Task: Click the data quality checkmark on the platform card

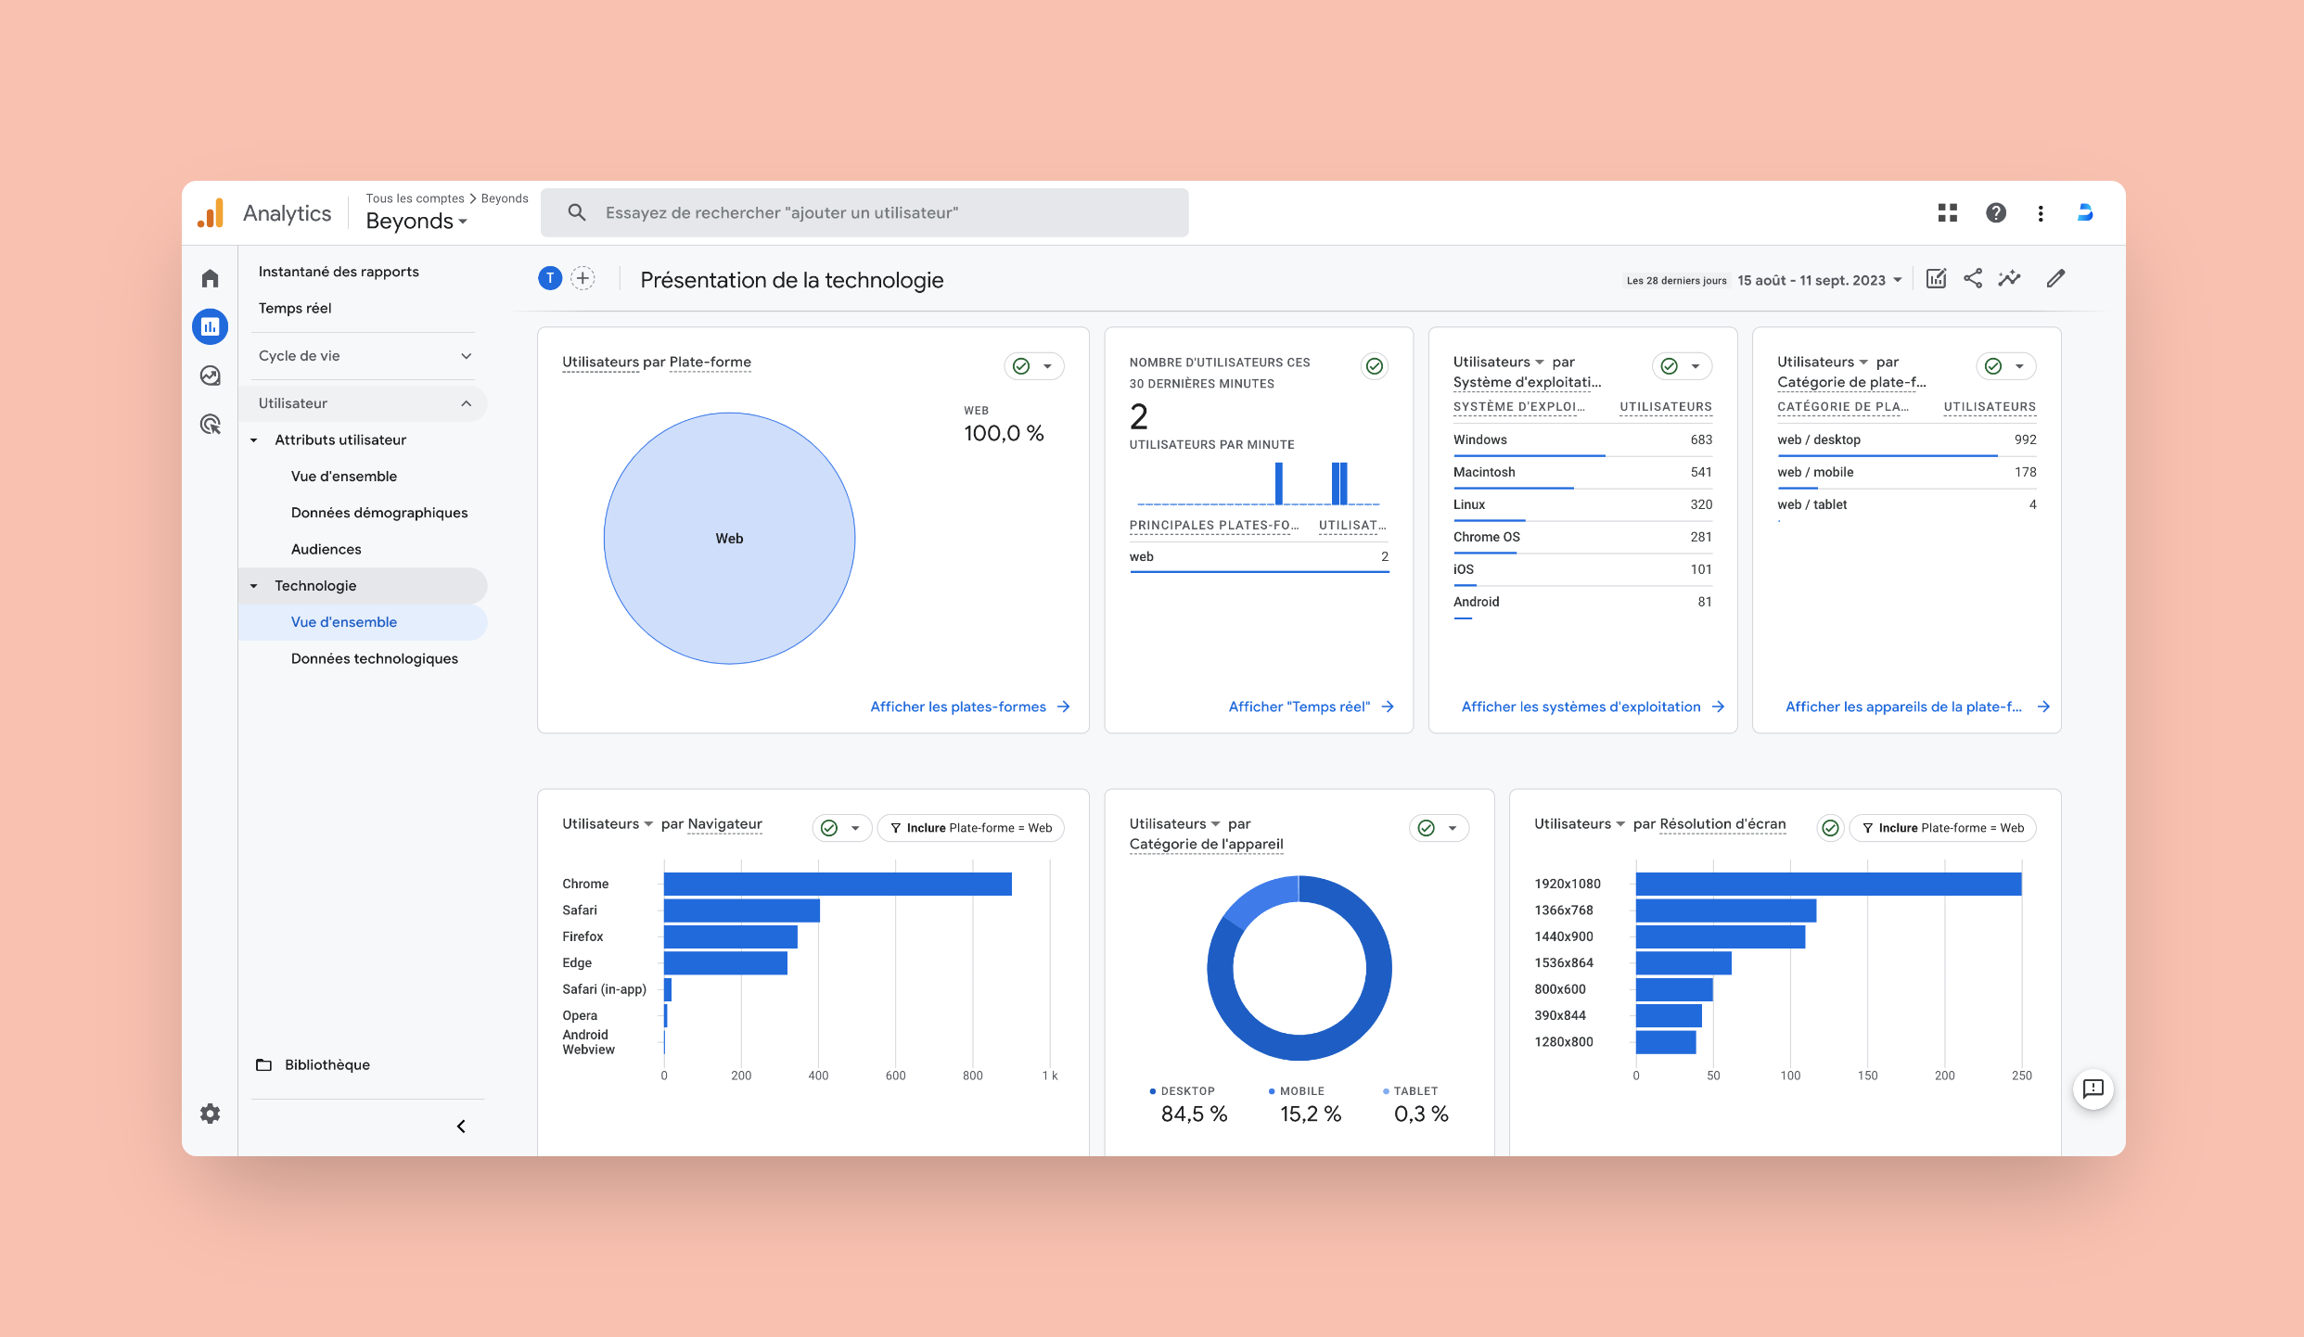Action: (x=1021, y=366)
